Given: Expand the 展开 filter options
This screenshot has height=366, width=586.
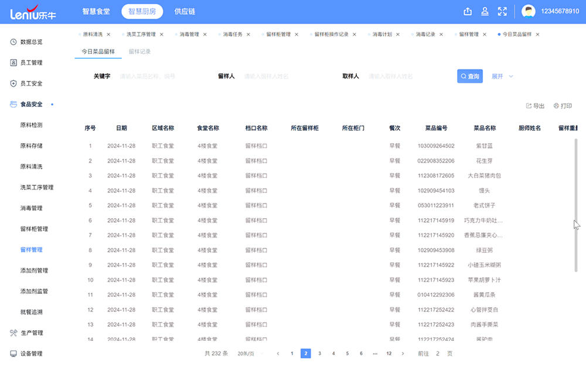Looking at the screenshot, I should [x=502, y=76].
